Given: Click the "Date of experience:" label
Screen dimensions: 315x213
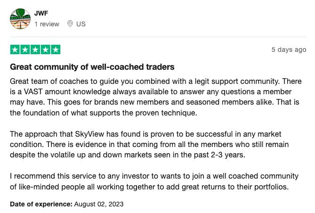Looking at the screenshot, I should 41,204.
